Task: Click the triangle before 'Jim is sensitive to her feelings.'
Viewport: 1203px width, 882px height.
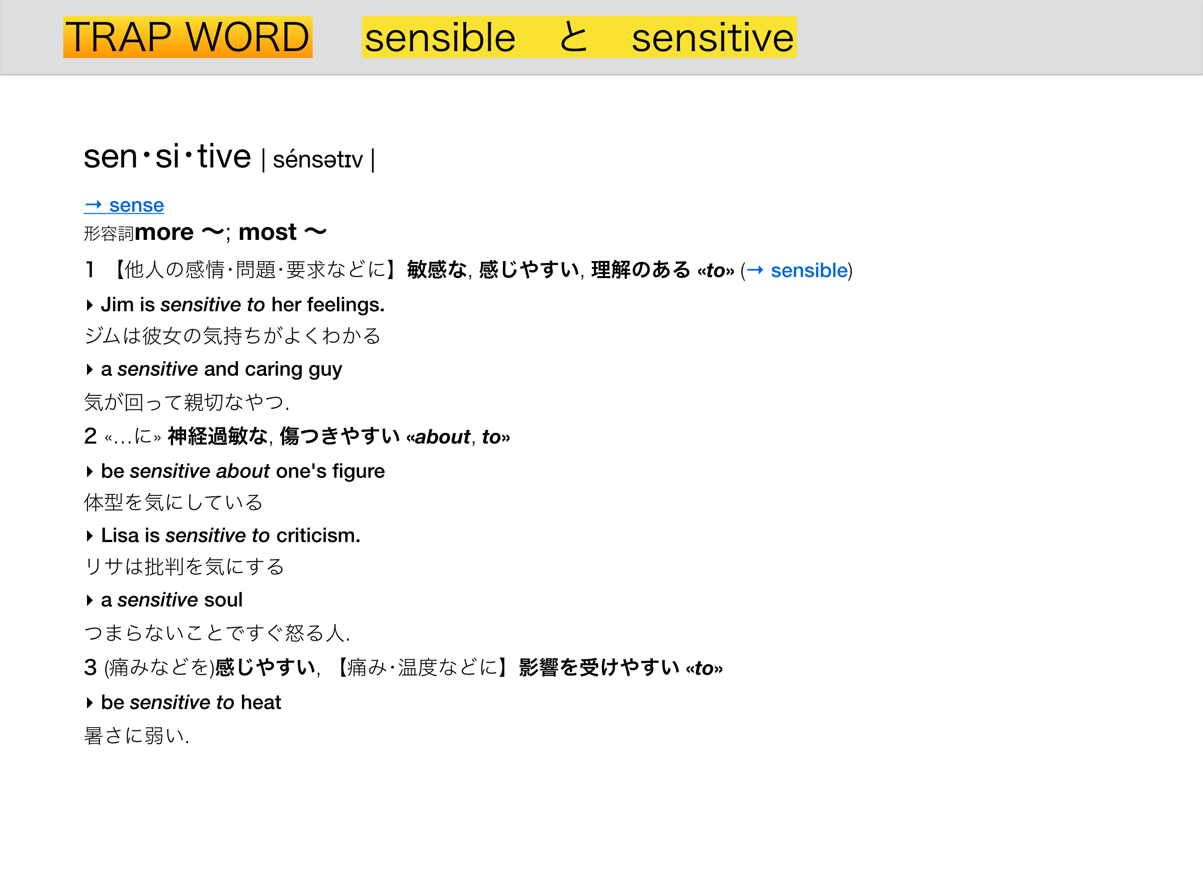Action: tap(89, 305)
